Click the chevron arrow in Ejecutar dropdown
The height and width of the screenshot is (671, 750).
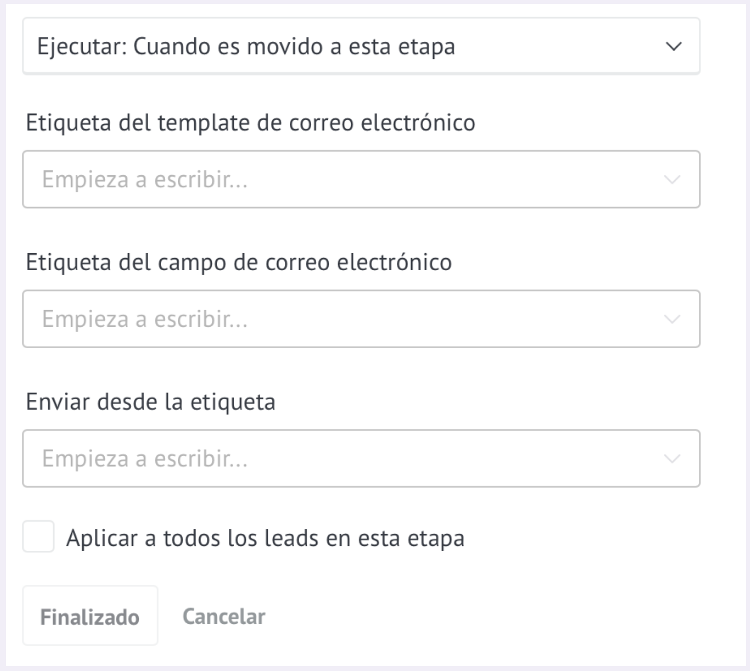tap(674, 47)
